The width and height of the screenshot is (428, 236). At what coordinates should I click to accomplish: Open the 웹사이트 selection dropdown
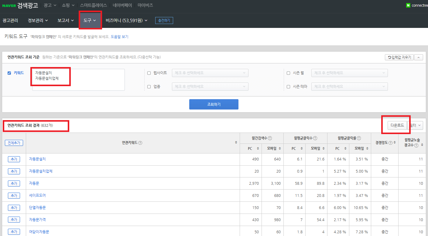(x=210, y=73)
